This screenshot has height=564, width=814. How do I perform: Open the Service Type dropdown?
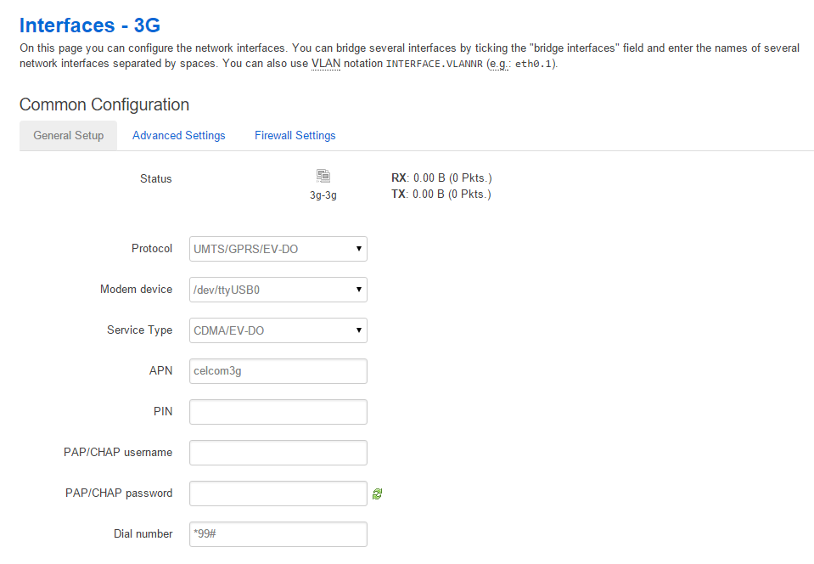278,330
